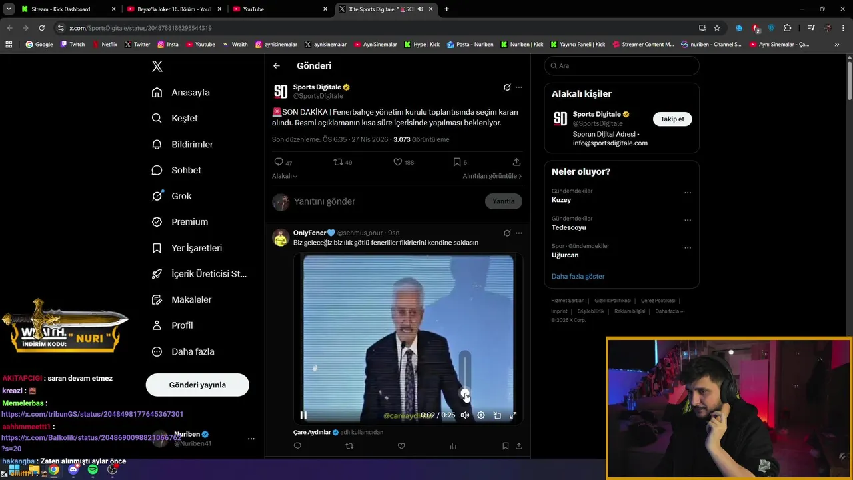Click the Gönderi yayınla button
The width and height of the screenshot is (853, 480).
pyautogui.click(x=197, y=385)
